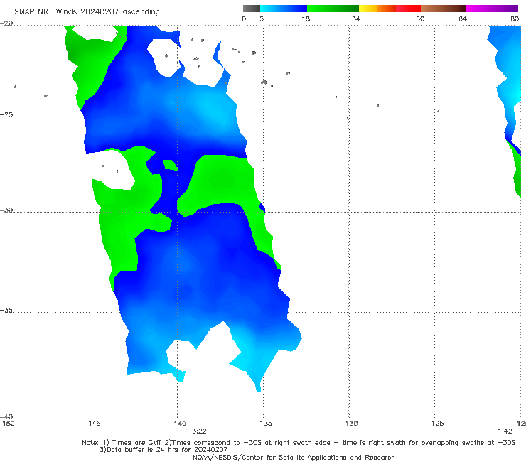Screen dimensions: 526x462
Task: Click the color bar label '18'
Action: pyautogui.click(x=306, y=18)
